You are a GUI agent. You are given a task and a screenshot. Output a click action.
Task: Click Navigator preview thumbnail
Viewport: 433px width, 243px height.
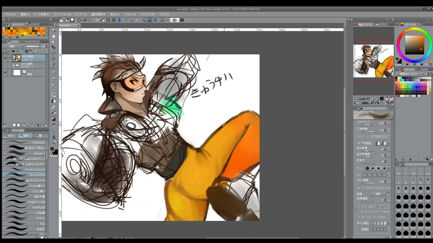pos(373,61)
